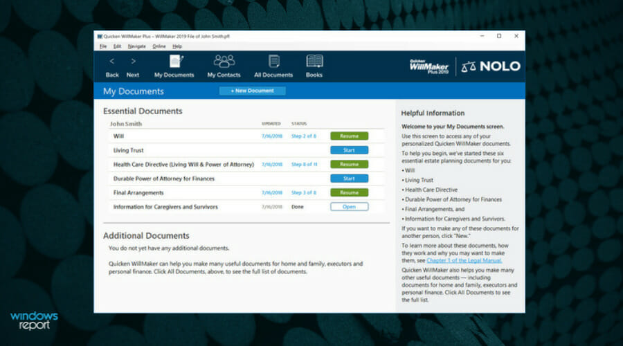
Task: Select the Living Trust row title
Action: click(128, 150)
